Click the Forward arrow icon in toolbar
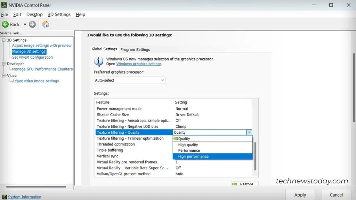The height and width of the screenshot is (200, 356). pos(32,24)
